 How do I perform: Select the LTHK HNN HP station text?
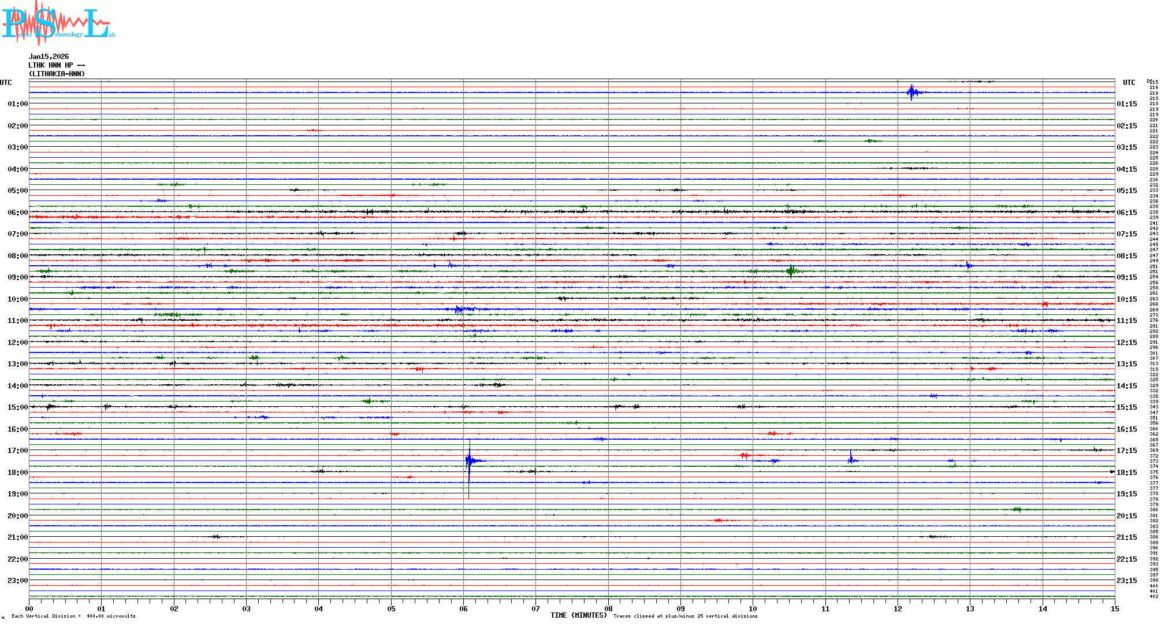point(57,65)
